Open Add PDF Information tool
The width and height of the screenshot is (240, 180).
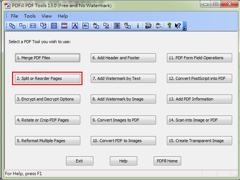tap(199, 99)
